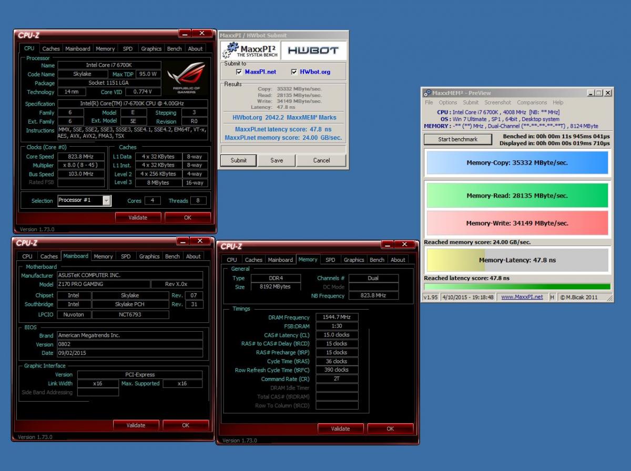Click the Bus Speed value "103.0 MHz"
631x471 pixels.
coord(81,174)
